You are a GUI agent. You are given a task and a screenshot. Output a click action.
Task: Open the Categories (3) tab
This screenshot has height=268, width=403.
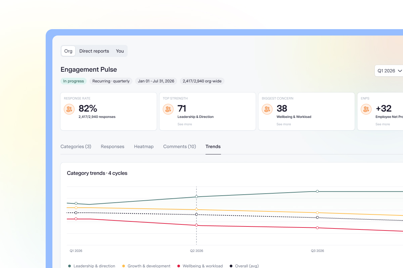[76, 147]
